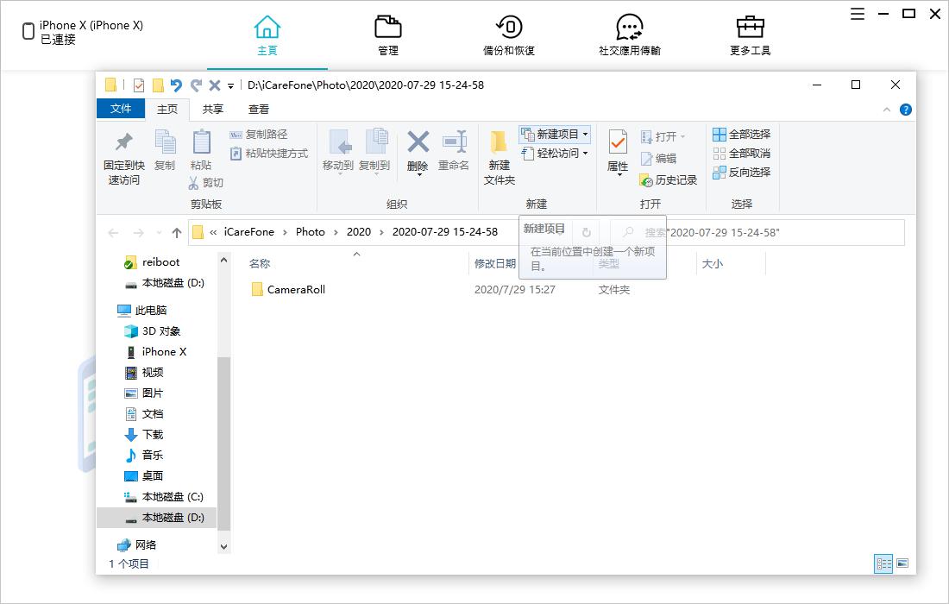949x604 pixels.
Task: Click the 编辑 edit ribbon button
Action: [658, 159]
